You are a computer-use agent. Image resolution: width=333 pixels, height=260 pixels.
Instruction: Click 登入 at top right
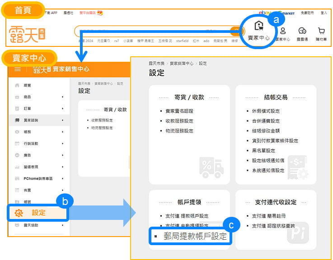[324, 13]
